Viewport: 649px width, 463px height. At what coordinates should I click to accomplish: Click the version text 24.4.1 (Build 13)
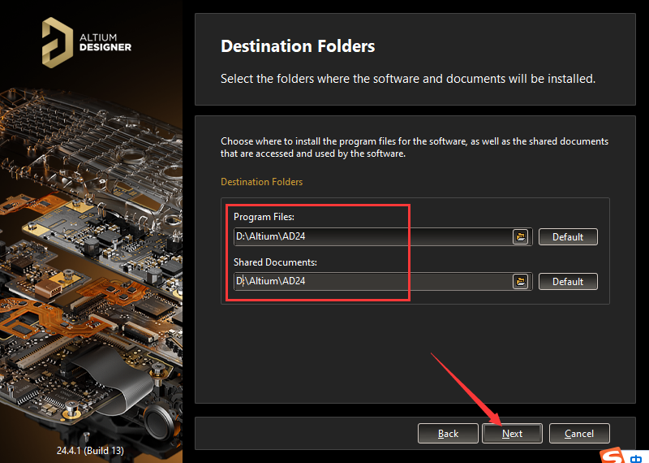90,451
